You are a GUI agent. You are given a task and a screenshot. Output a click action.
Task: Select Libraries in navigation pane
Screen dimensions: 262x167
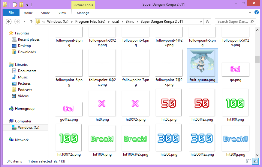pyautogui.click(x=22, y=65)
